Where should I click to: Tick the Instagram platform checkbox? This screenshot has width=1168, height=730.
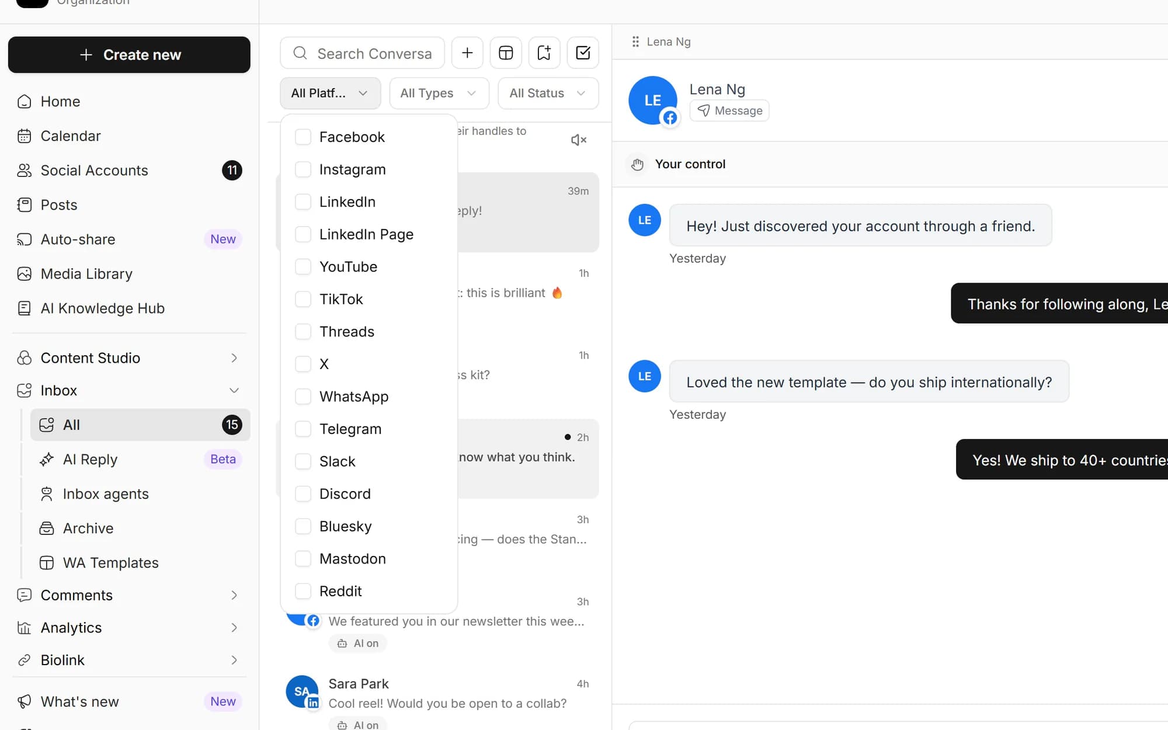[x=303, y=169]
